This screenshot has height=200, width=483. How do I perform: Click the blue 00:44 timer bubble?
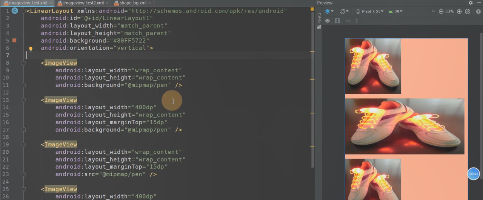click(x=474, y=174)
